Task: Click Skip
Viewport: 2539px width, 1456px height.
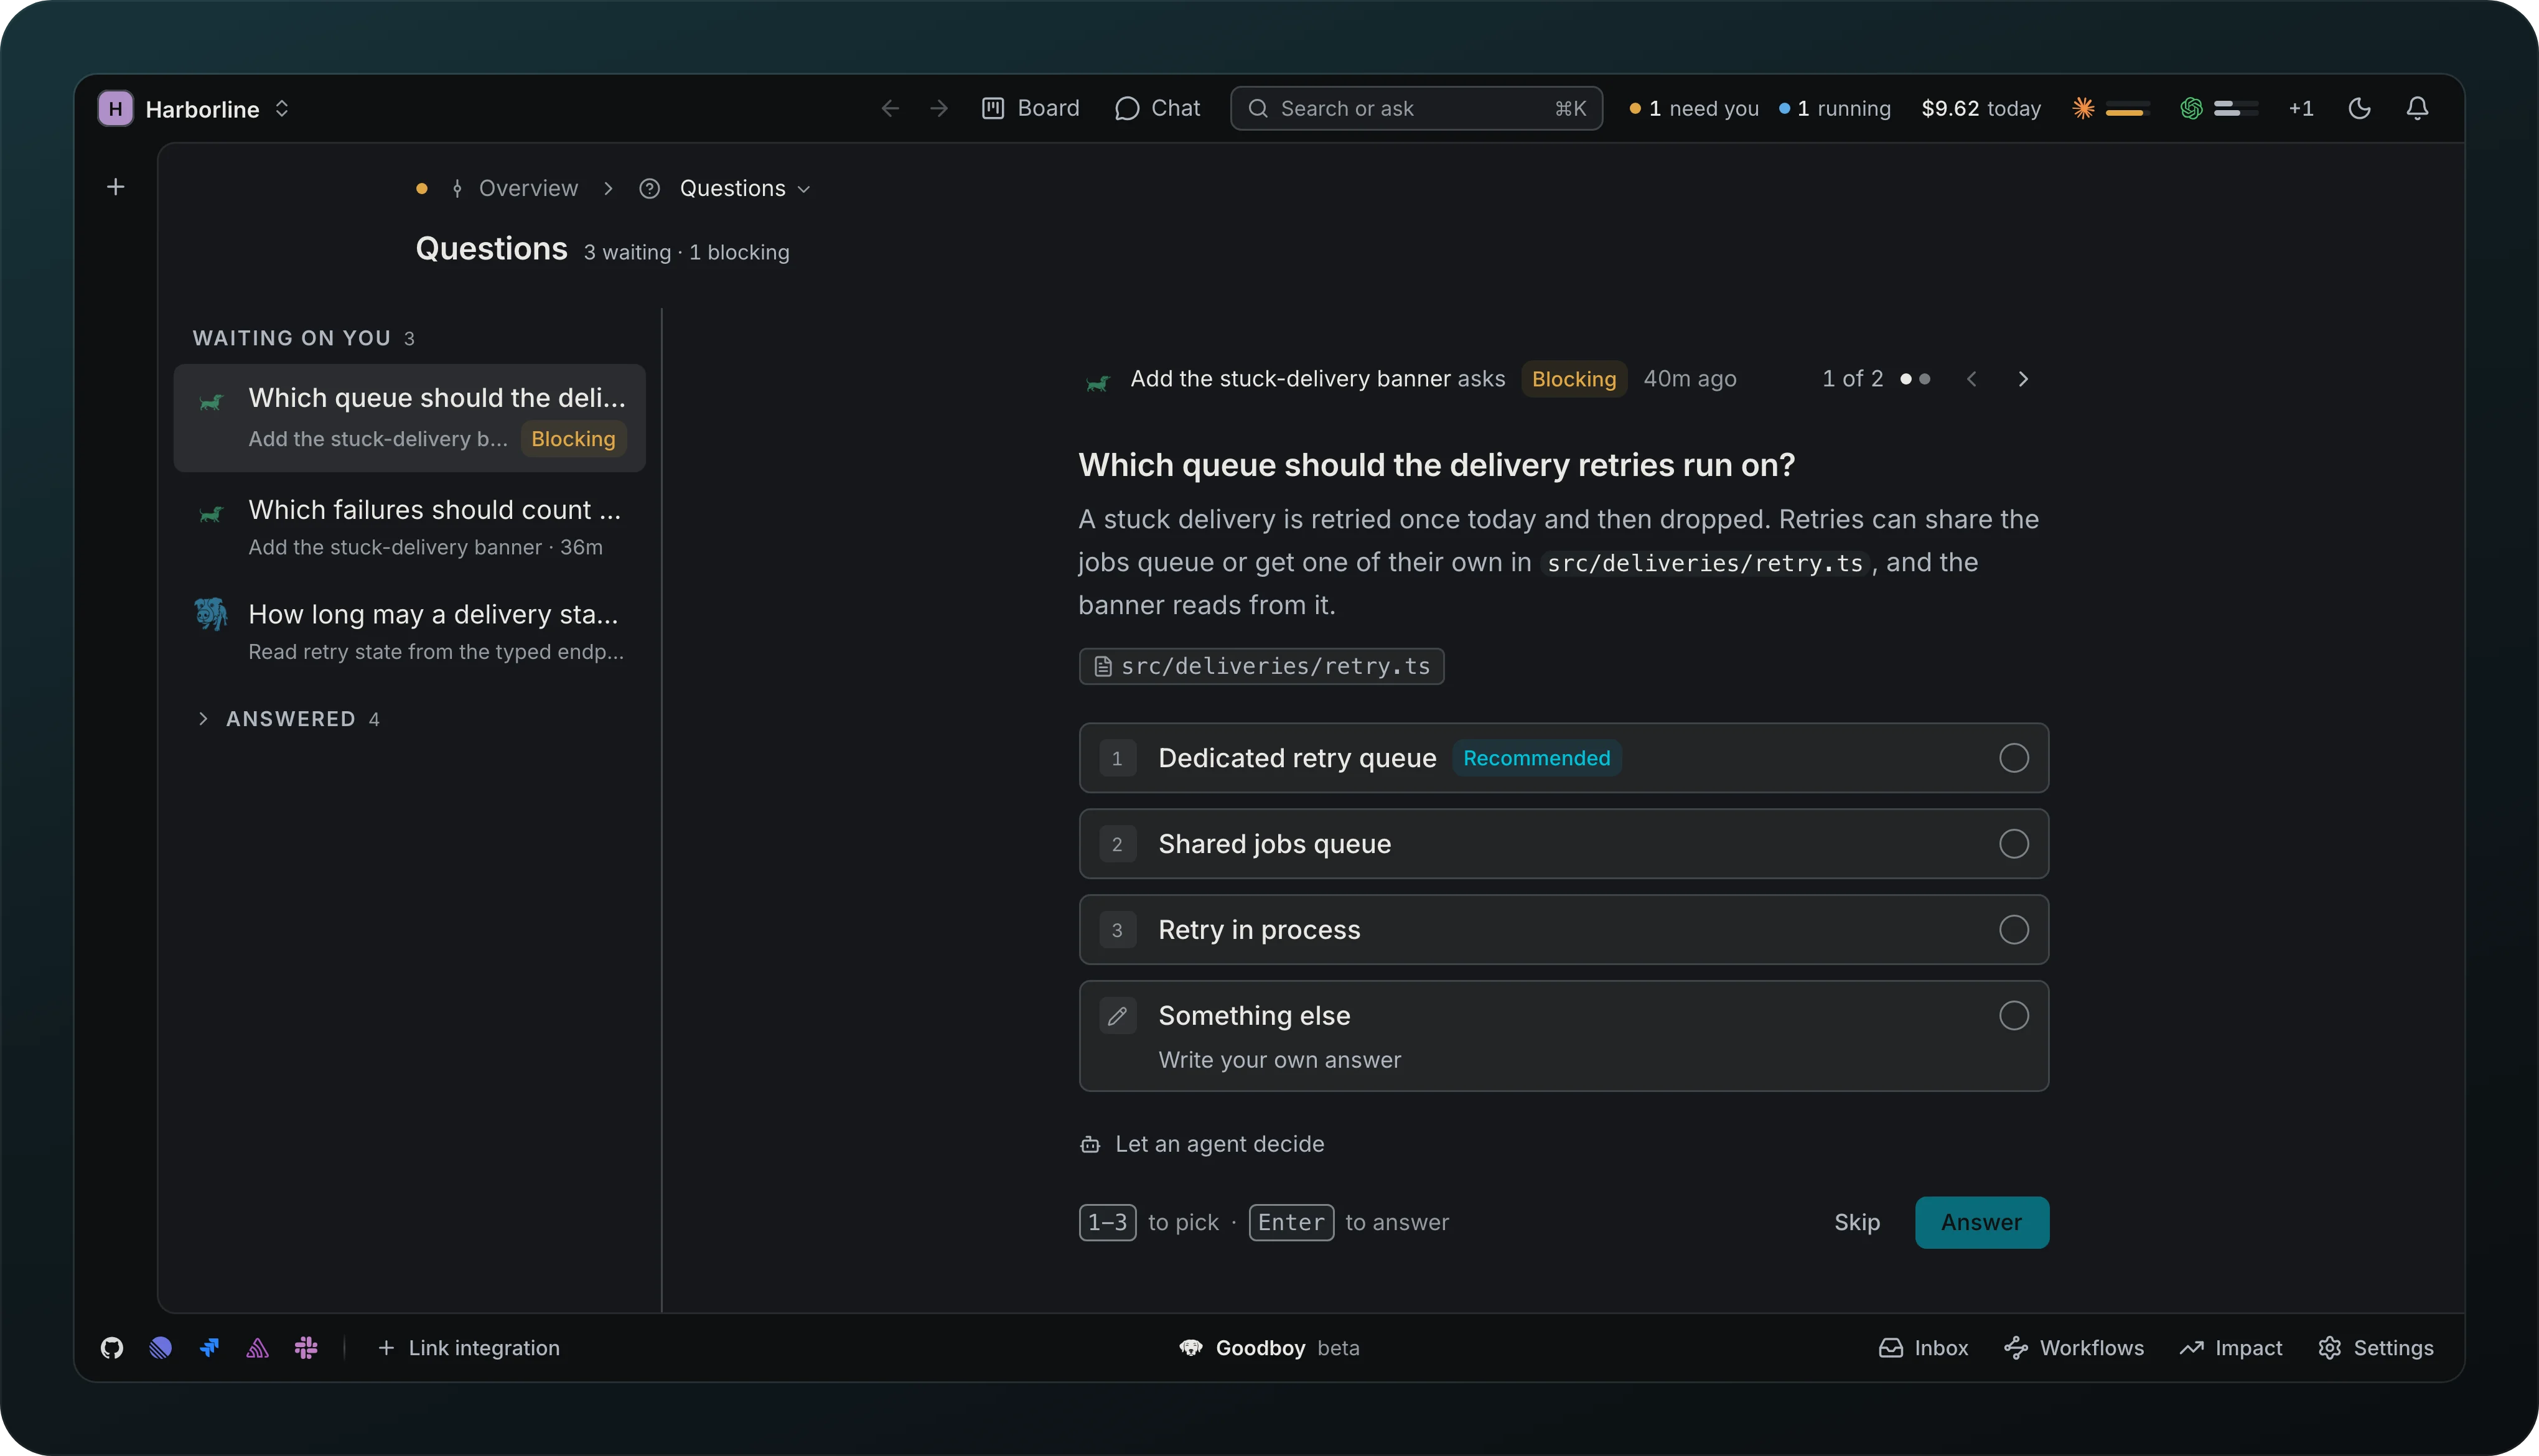Action: click(1857, 1222)
